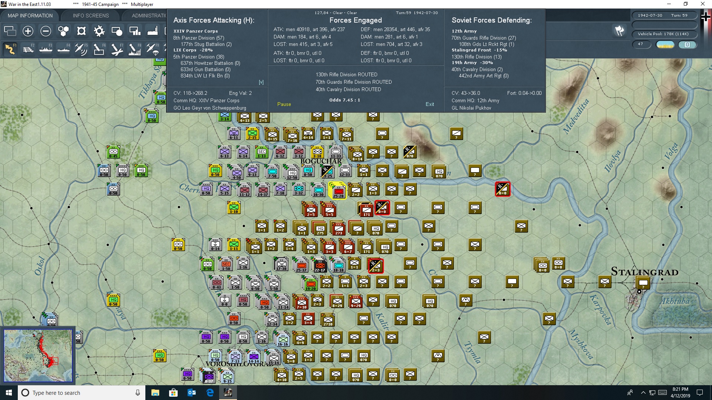The height and width of the screenshot is (400, 712).
Task: Click the Windows search box
Action: pyautogui.click(x=82, y=393)
